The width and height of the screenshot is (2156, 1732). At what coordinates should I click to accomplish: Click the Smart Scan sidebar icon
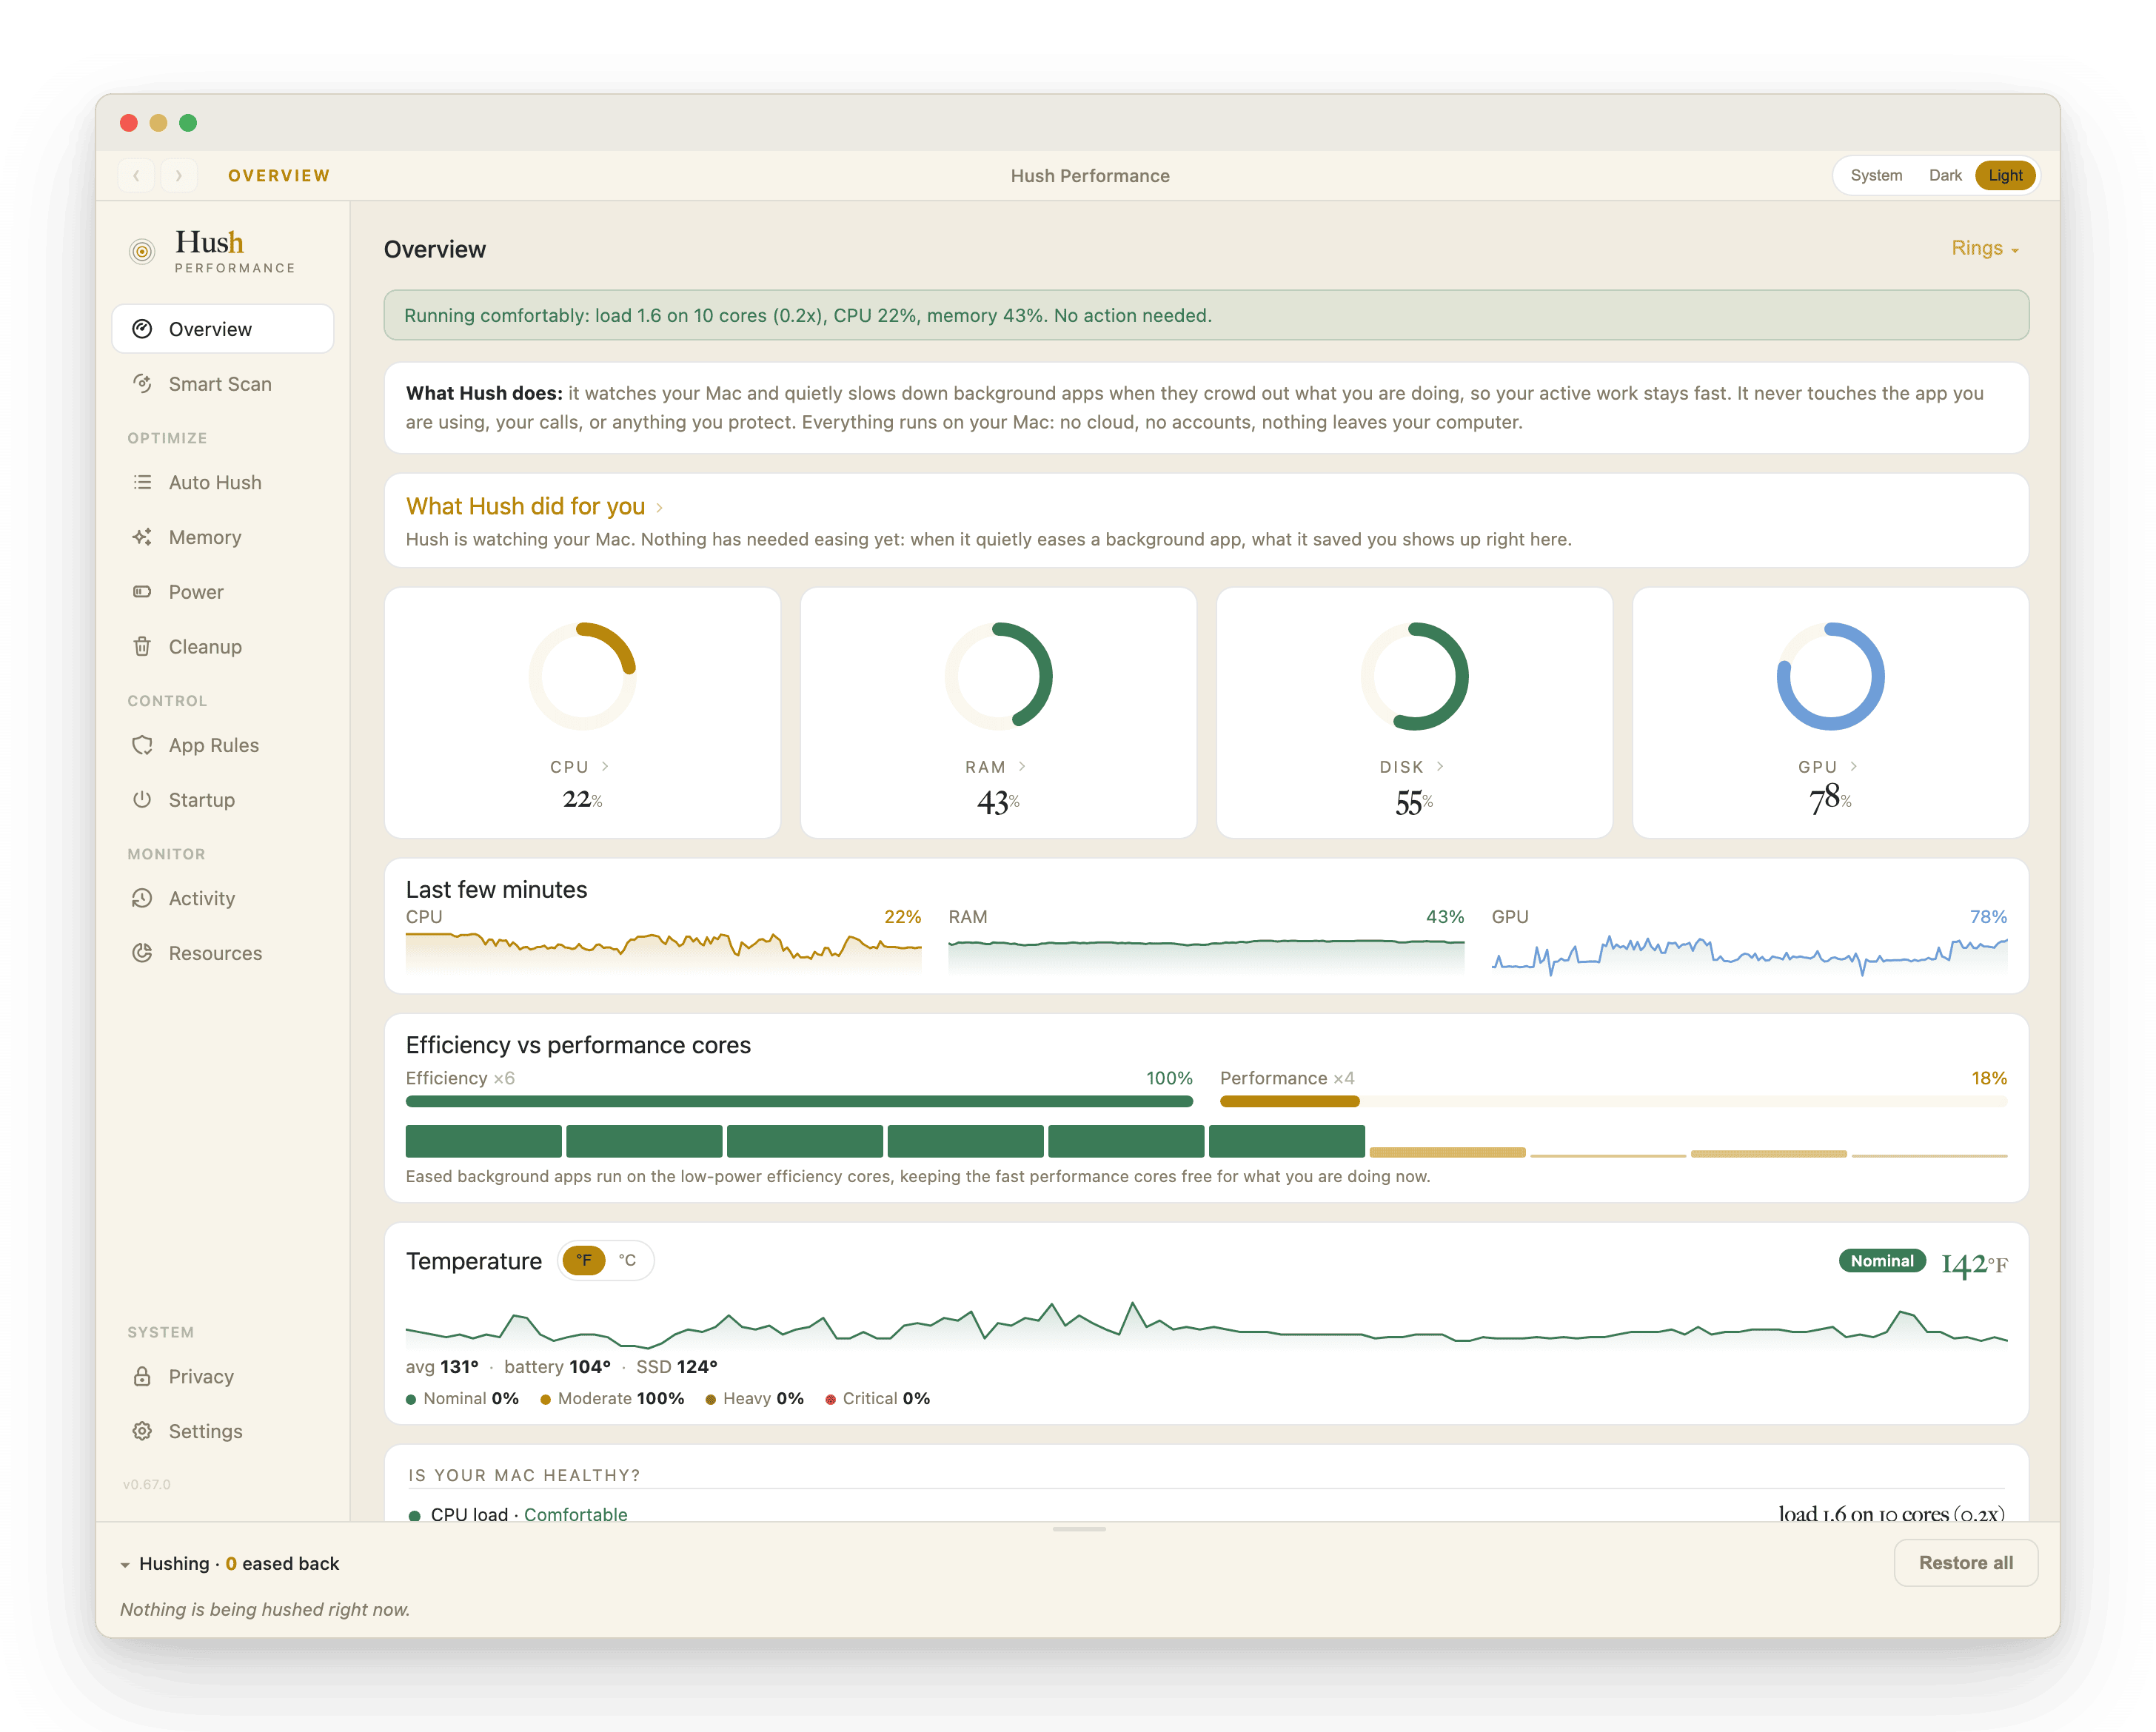click(x=142, y=384)
